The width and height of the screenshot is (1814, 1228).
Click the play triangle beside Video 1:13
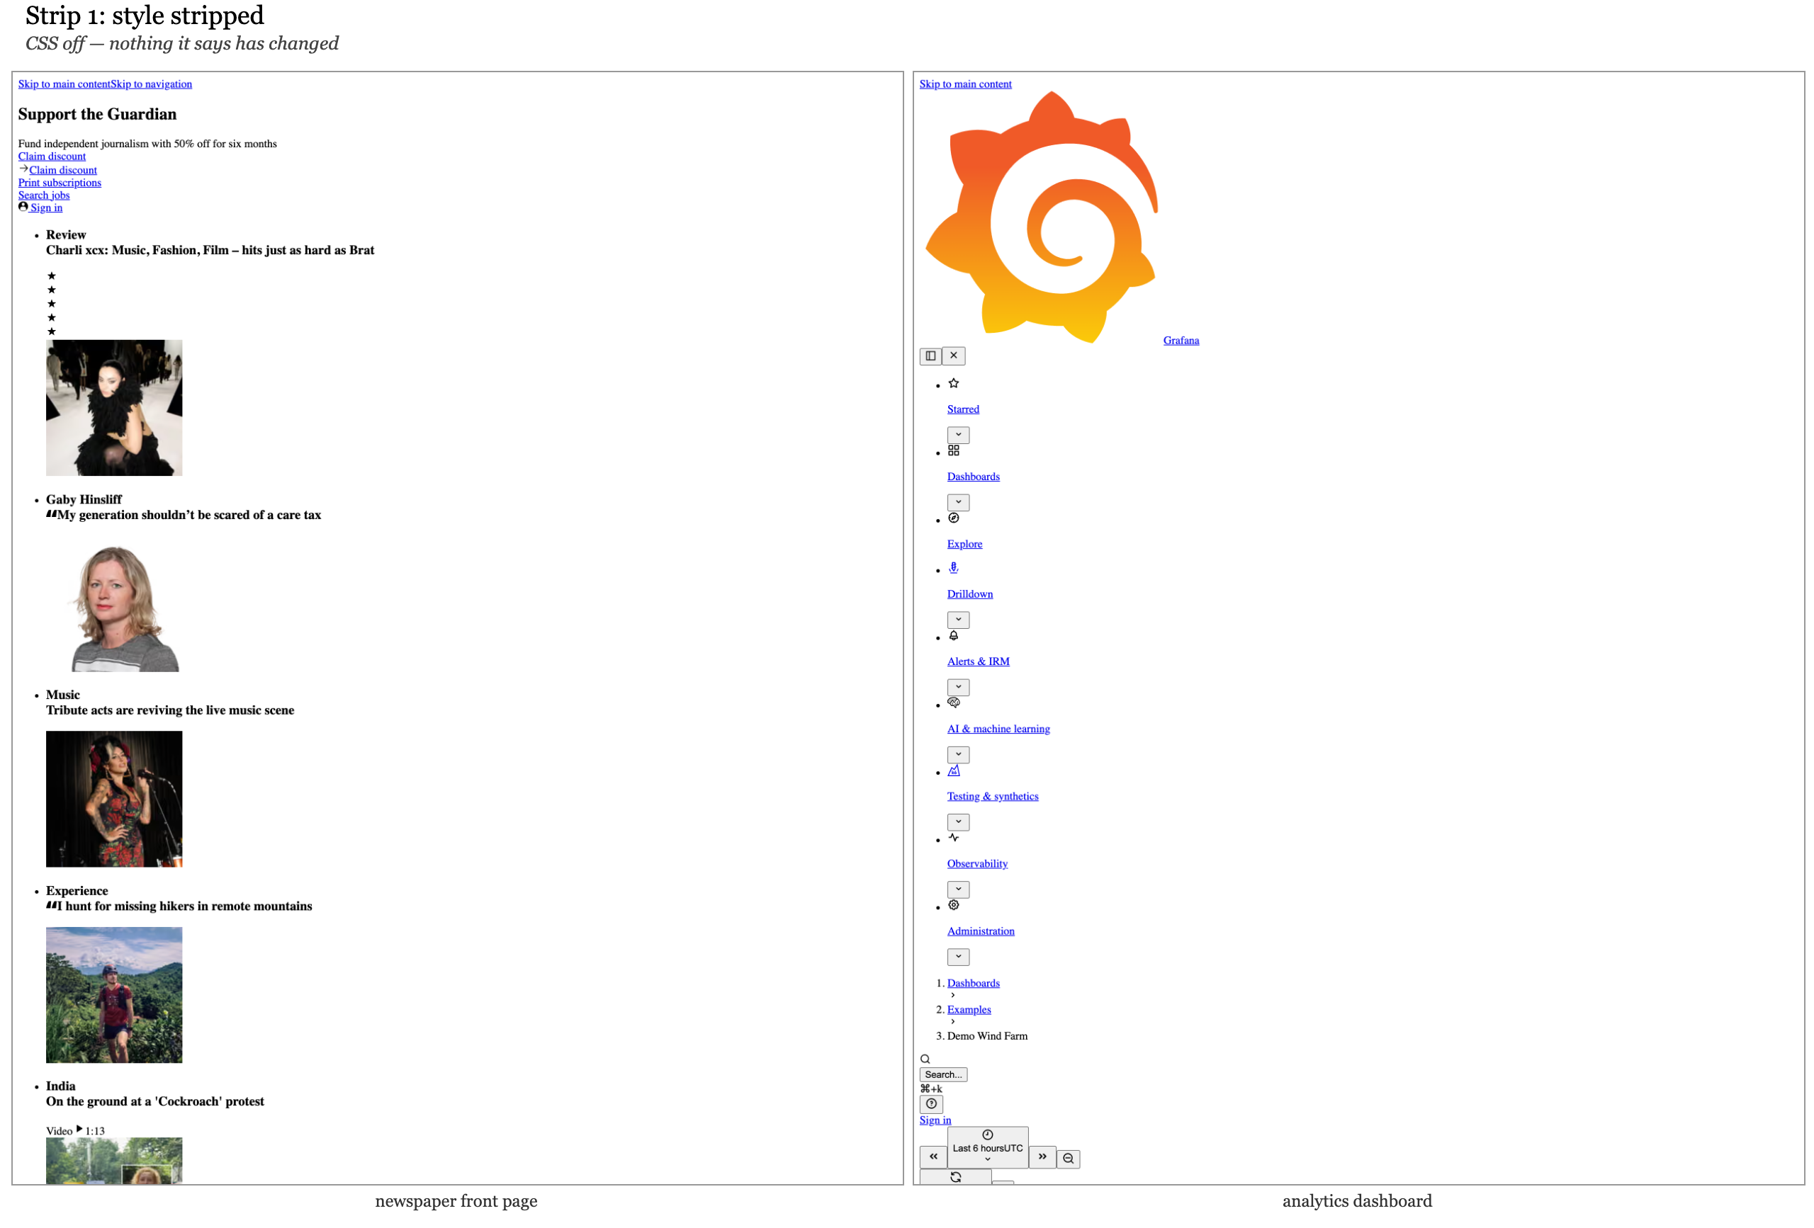pyautogui.click(x=79, y=1129)
